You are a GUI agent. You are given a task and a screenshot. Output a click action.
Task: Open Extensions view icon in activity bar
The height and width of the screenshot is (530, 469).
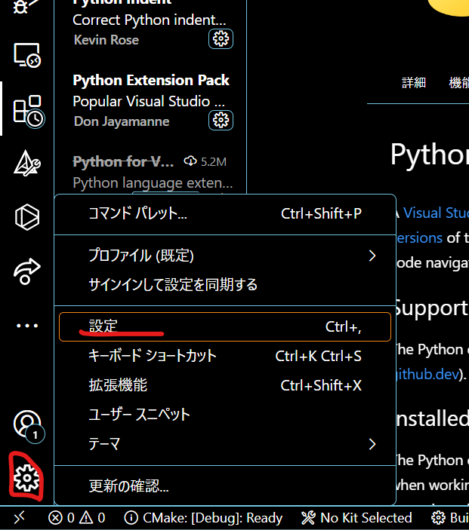click(x=29, y=112)
